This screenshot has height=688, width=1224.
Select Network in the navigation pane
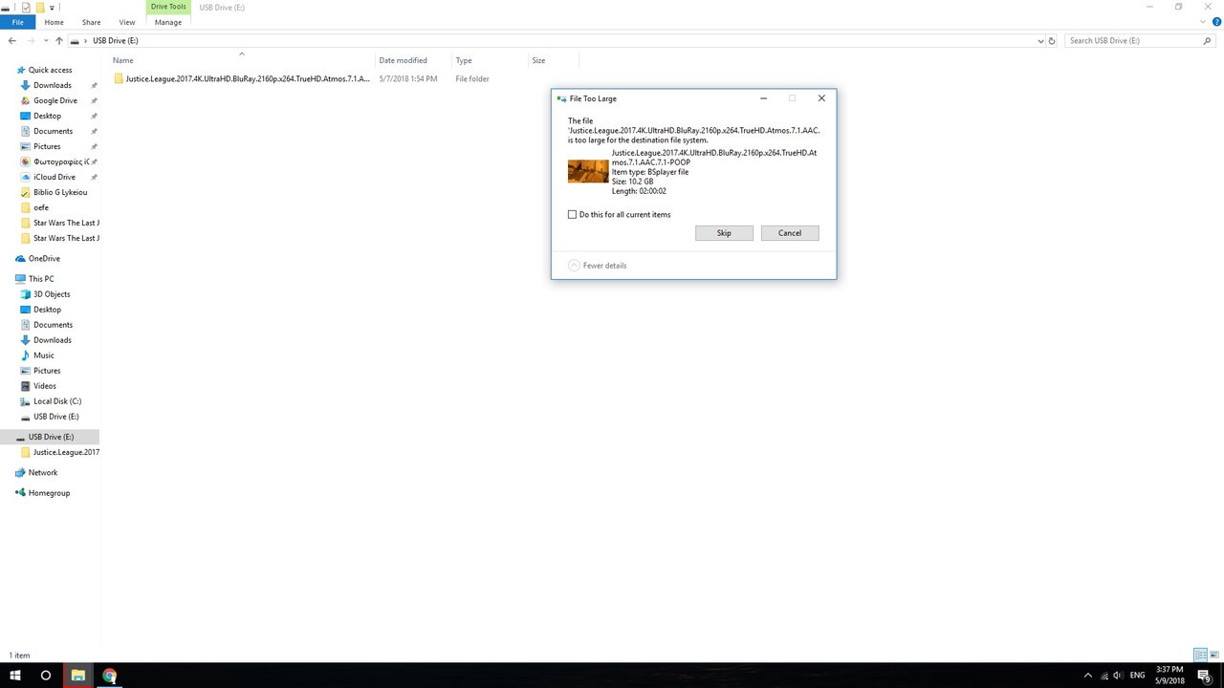43,472
